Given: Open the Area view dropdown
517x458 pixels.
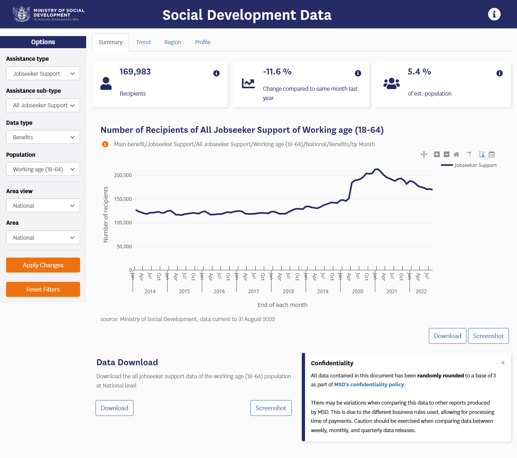Looking at the screenshot, I should point(43,206).
